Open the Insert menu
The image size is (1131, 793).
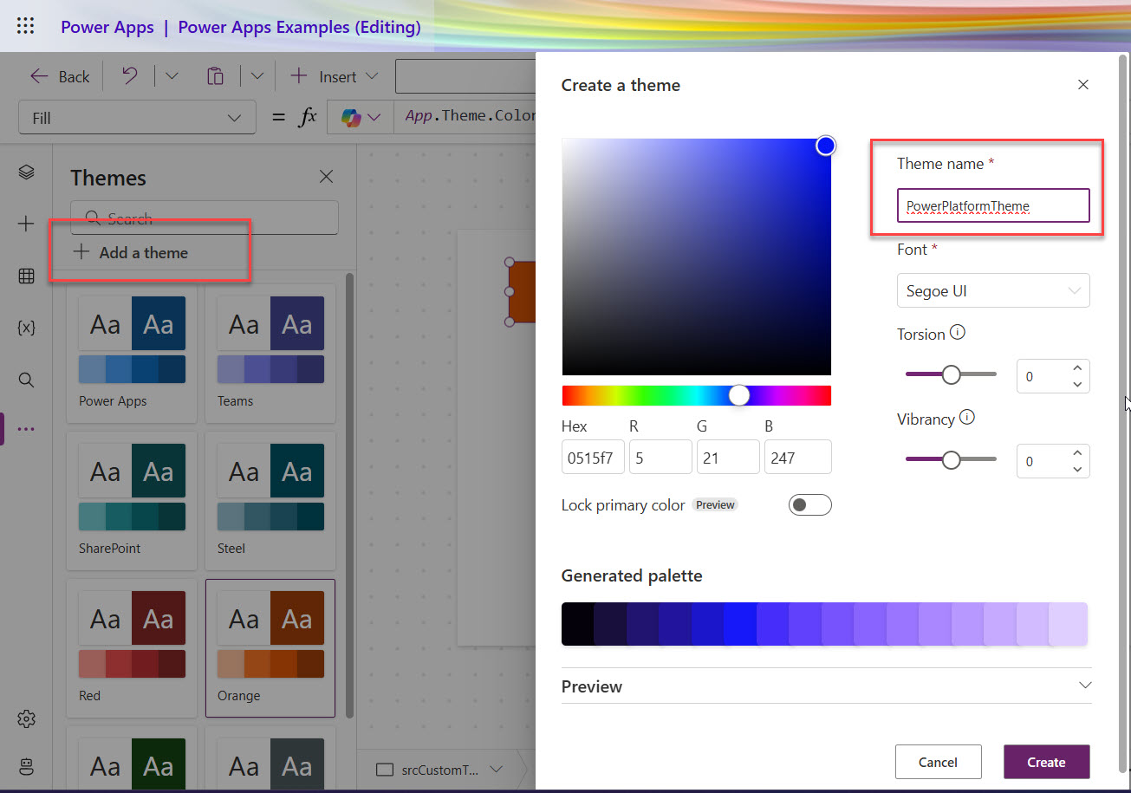[334, 76]
